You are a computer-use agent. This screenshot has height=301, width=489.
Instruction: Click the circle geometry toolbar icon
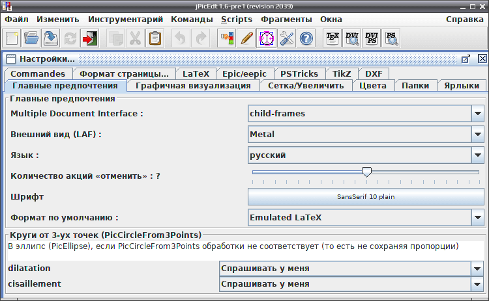click(266, 38)
